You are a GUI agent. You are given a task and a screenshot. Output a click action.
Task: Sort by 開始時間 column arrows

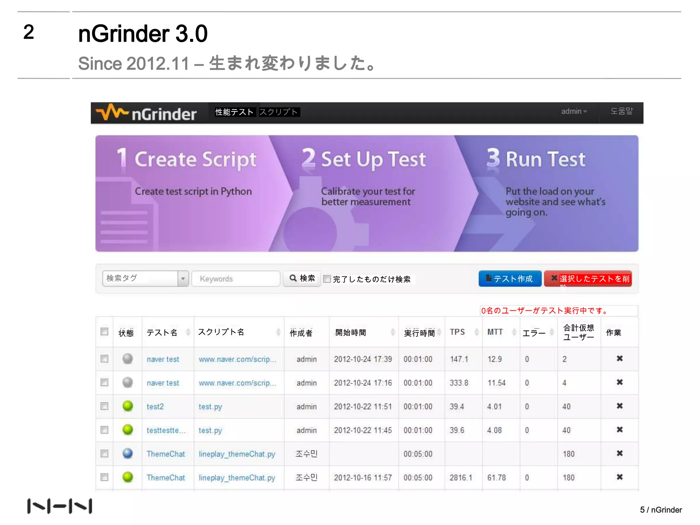[x=393, y=332]
